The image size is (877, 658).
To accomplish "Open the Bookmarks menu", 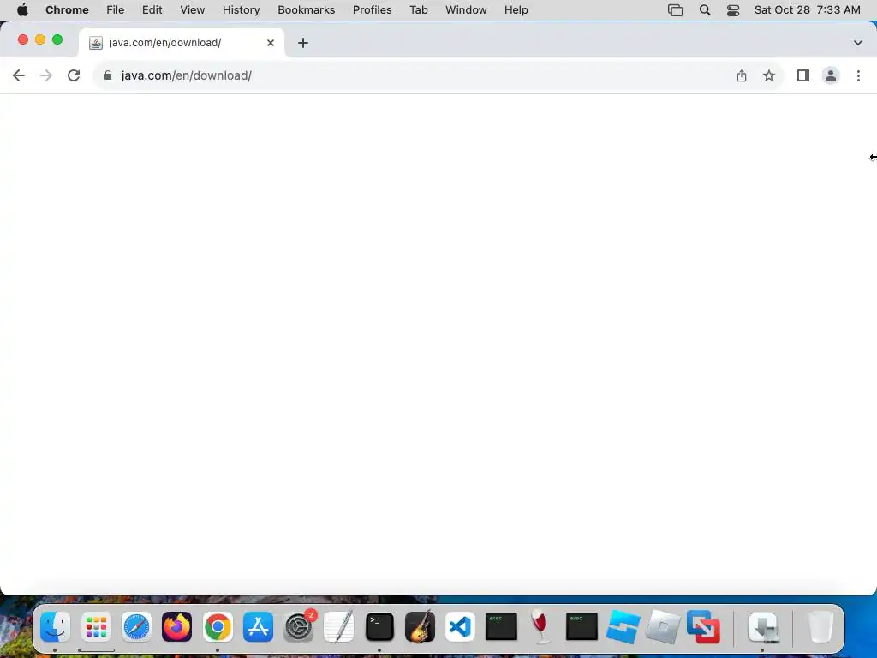I will [x=306, y=10].
